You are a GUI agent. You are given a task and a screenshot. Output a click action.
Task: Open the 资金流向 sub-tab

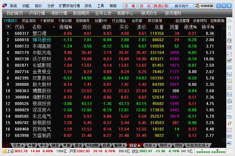(29, 21)
